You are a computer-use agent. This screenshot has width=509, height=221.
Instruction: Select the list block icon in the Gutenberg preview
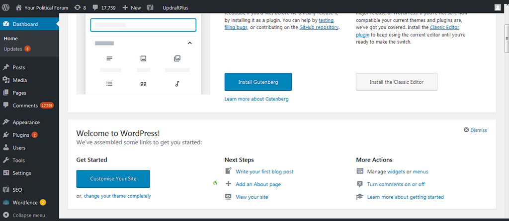(x=109, y=84)
